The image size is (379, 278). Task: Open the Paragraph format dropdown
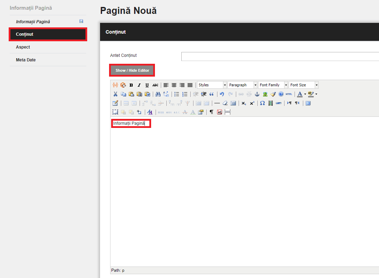[x=242, y=85]
